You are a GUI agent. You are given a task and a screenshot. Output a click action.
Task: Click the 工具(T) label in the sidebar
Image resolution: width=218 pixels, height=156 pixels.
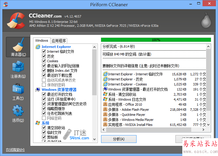pyautogui.click(x=18, y=98)
